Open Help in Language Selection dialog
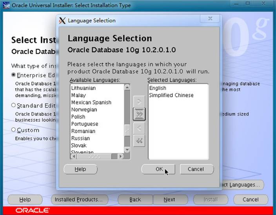The width and height of the screenshot is (276, 215). point(80,169)
